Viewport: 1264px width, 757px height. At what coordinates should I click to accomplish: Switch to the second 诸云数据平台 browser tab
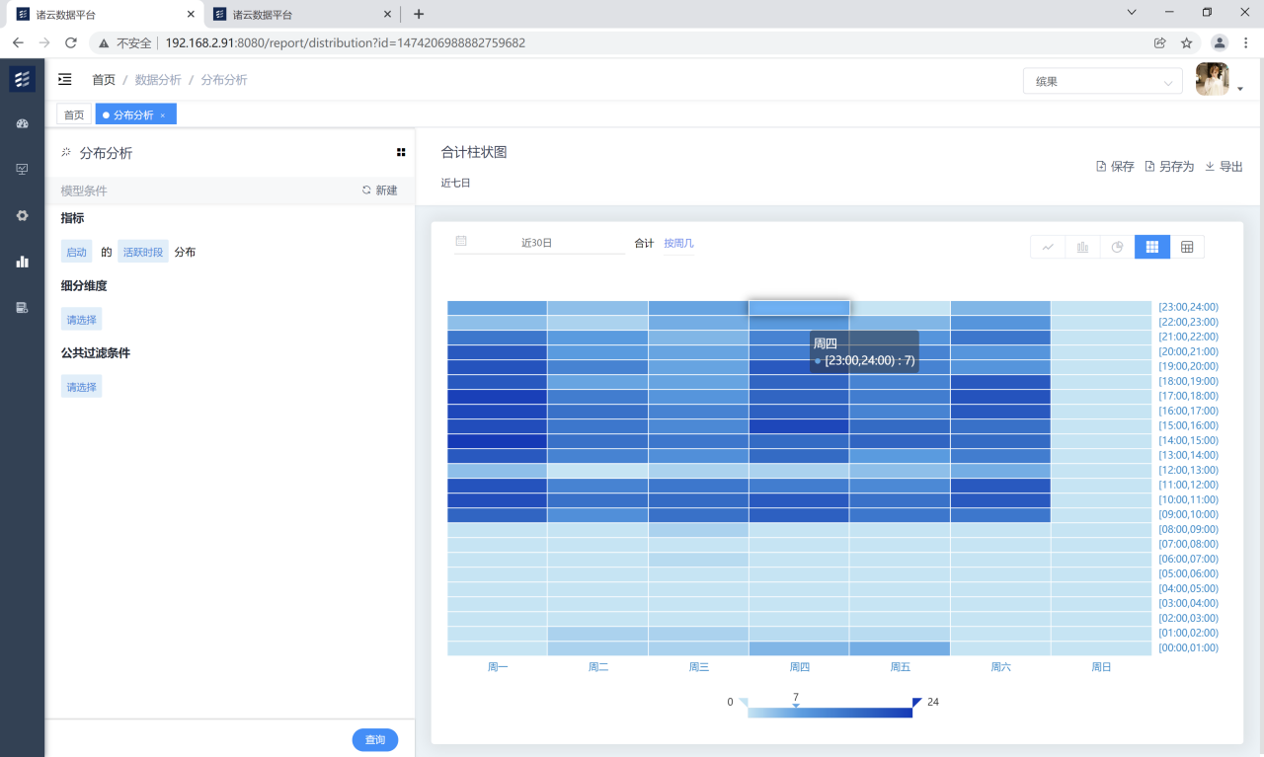300,15
